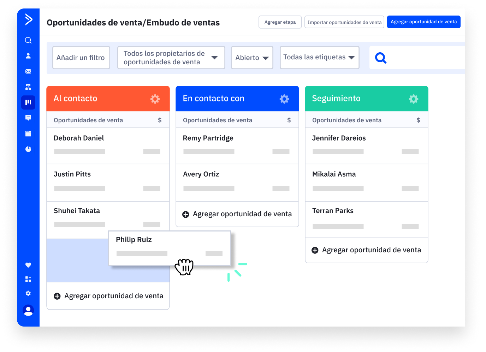
Task: Click dollar sign in En contacto con header
Action: 289,120
